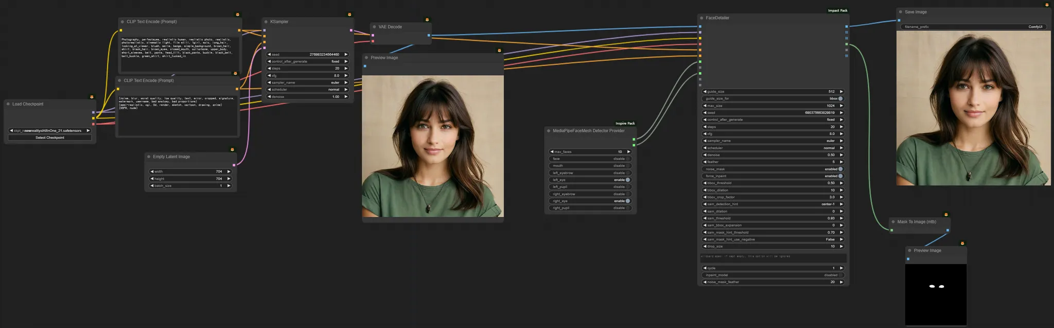Decrease max_faces with left arrow
The image size is (1054, 328).
click(552, 152)
